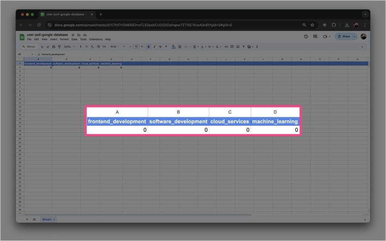This screenshot has width=386, height=241.
Task: Toggle Italic formatting
Action: coord(154,47)
